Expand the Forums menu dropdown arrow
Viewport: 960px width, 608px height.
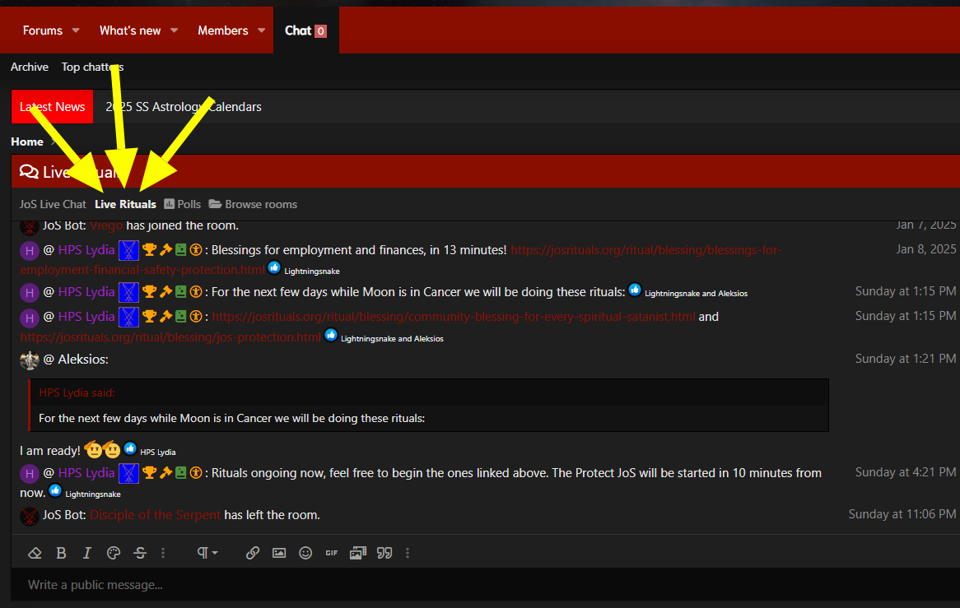[x=76, y=30]
